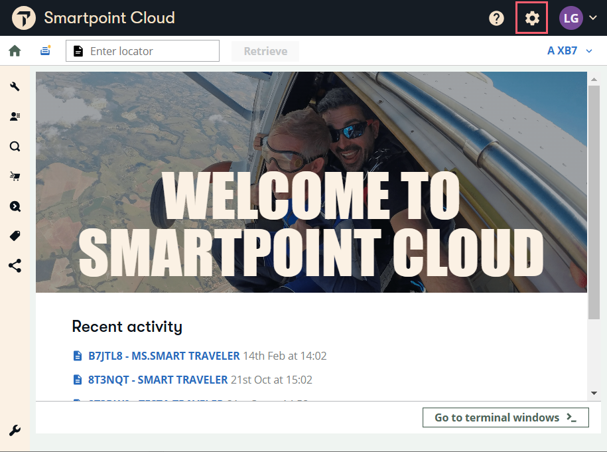Expand the A XB7 dropdown chevron
Screen dimensions: 607x452
coord(589,51)
